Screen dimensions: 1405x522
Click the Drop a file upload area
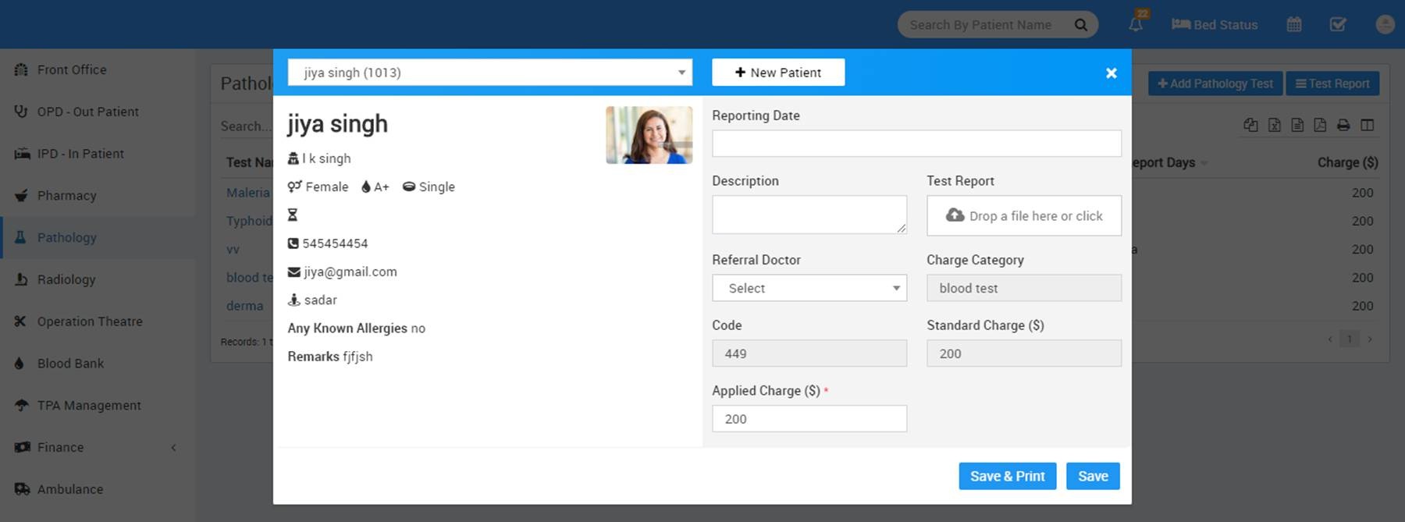click(1024, 216)
